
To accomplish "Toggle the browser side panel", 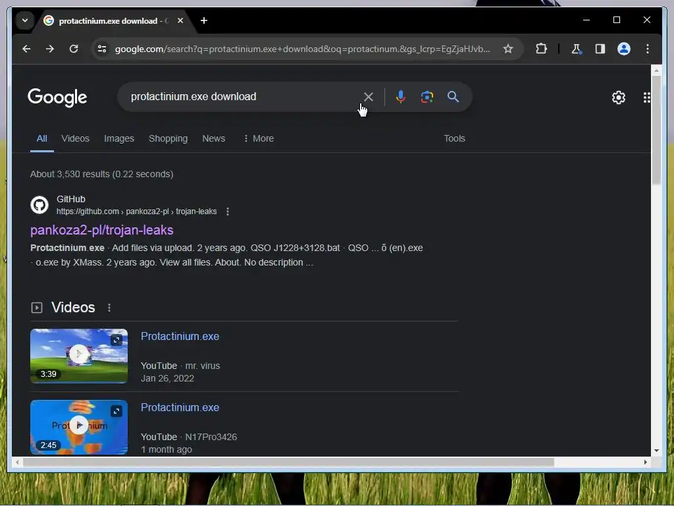I will (x=600, y=49).
